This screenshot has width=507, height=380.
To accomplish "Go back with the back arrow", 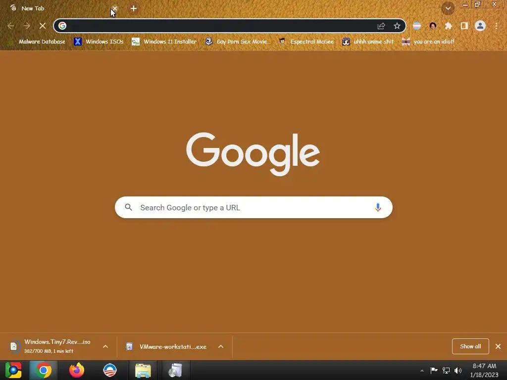I will coord(11,26).
